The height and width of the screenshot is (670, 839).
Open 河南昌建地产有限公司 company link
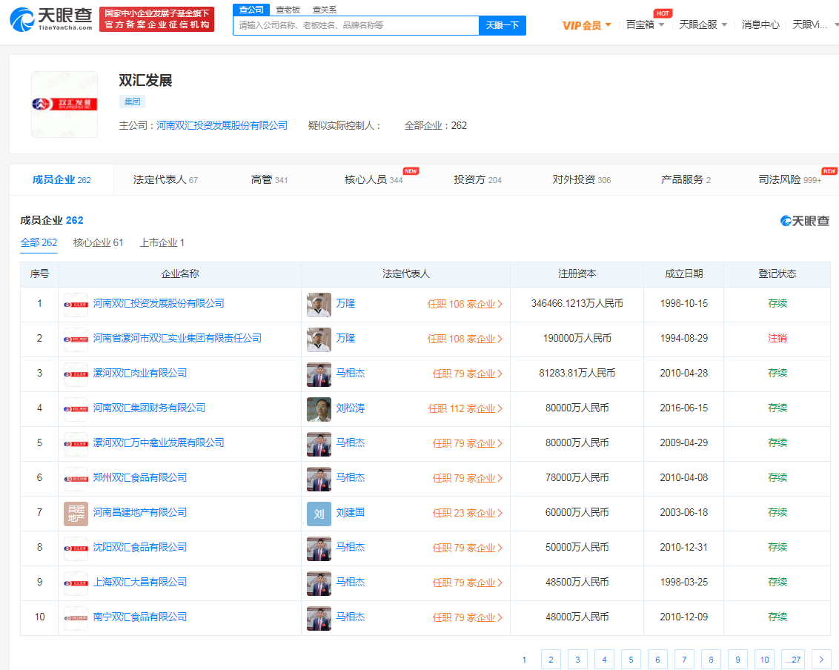click(x=139, y=512)
